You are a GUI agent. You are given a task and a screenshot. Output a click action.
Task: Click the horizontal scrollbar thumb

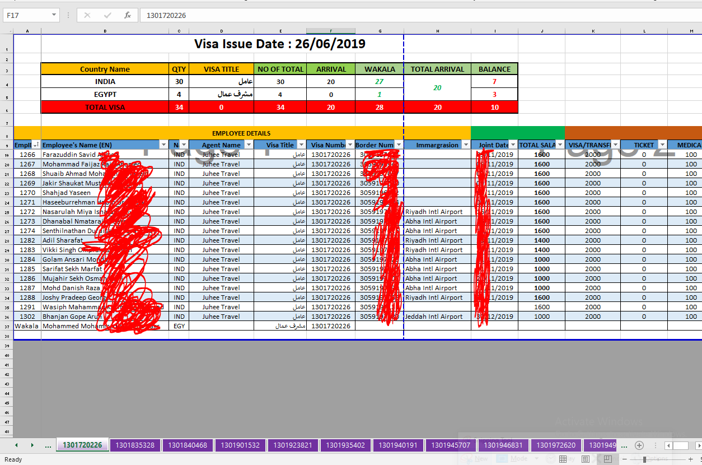click(680, 445)
